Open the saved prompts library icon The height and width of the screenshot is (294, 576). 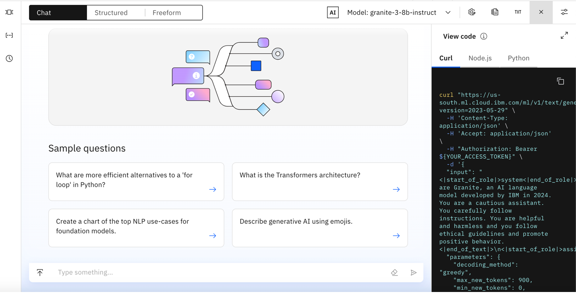[x=495, y=12]
